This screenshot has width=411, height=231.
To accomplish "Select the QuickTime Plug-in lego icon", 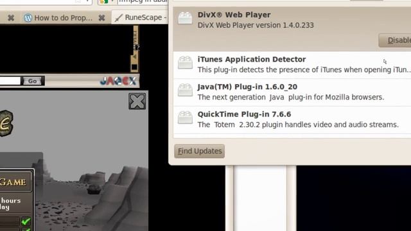I will click(x=185, y=117).
